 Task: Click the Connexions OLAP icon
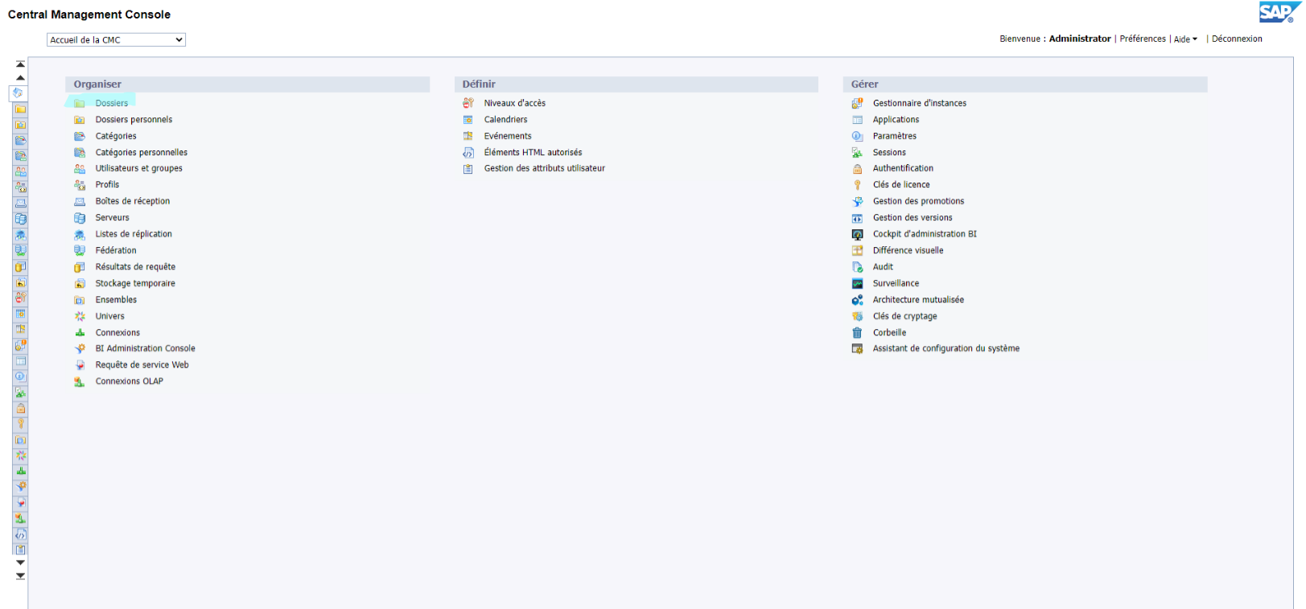[x=80, y=382]
